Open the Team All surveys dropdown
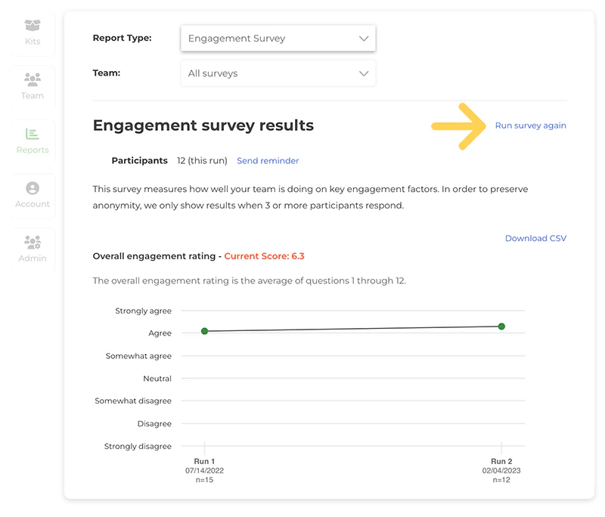The height and width of the screenshot is (517, 605). point(278,73)
